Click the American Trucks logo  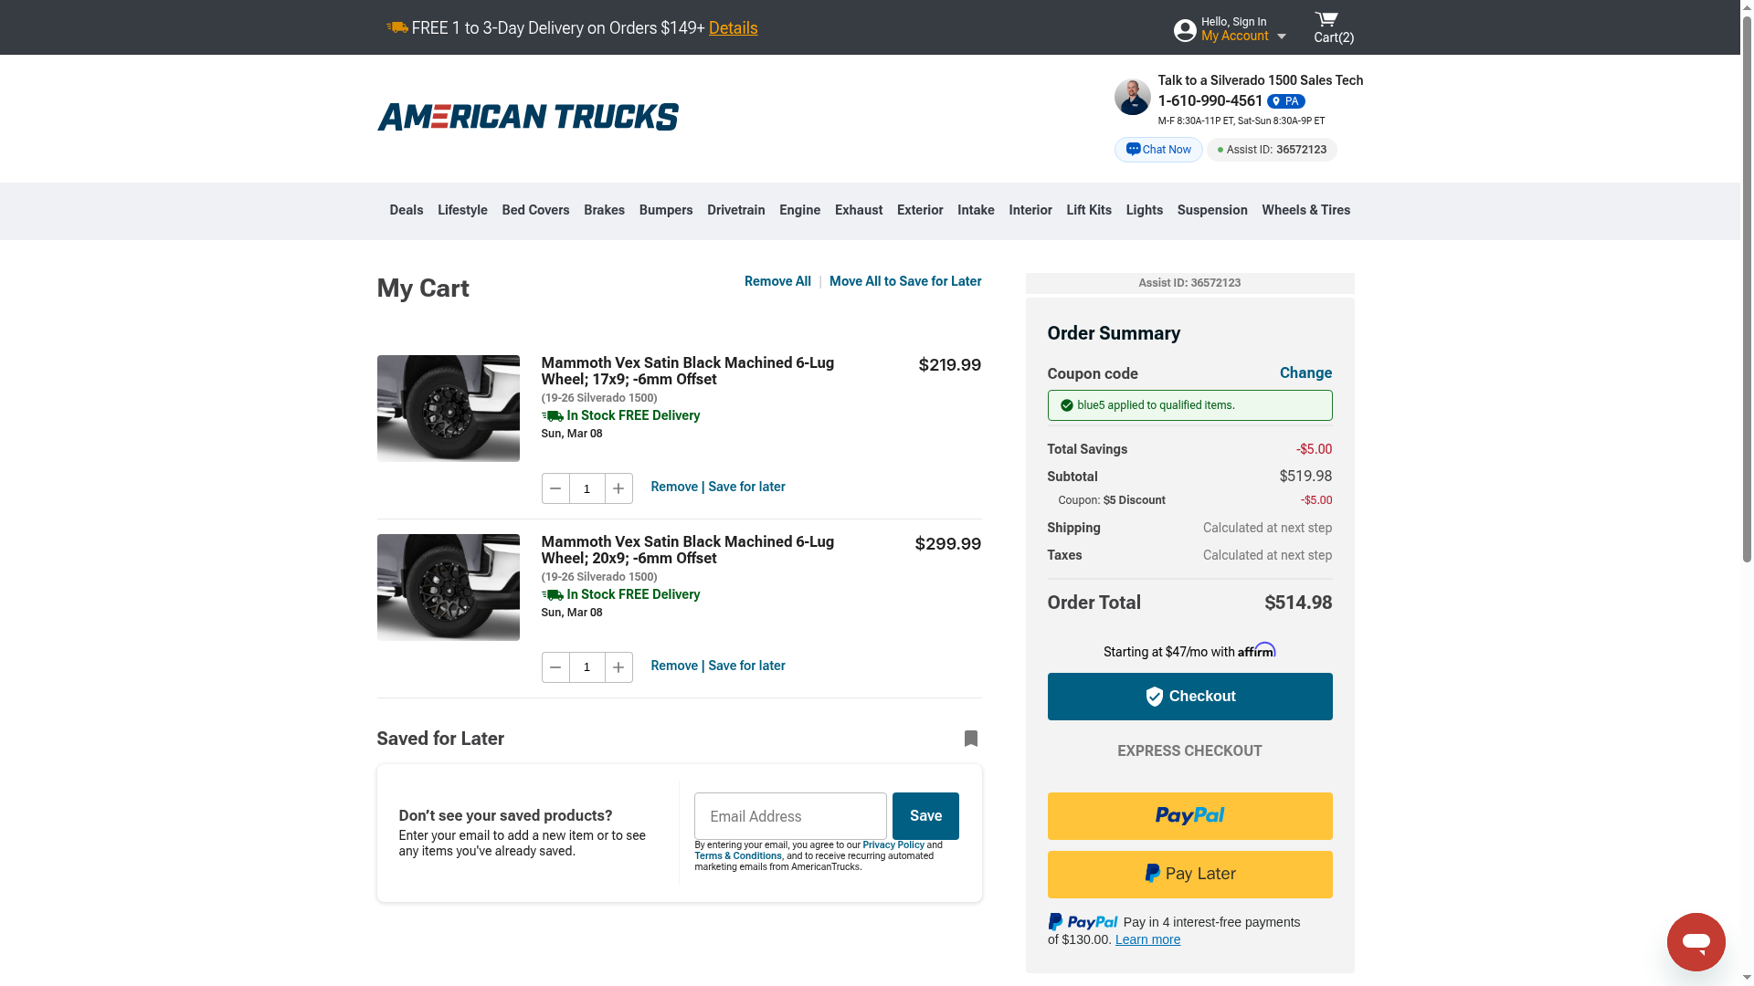tap(528, 117)
